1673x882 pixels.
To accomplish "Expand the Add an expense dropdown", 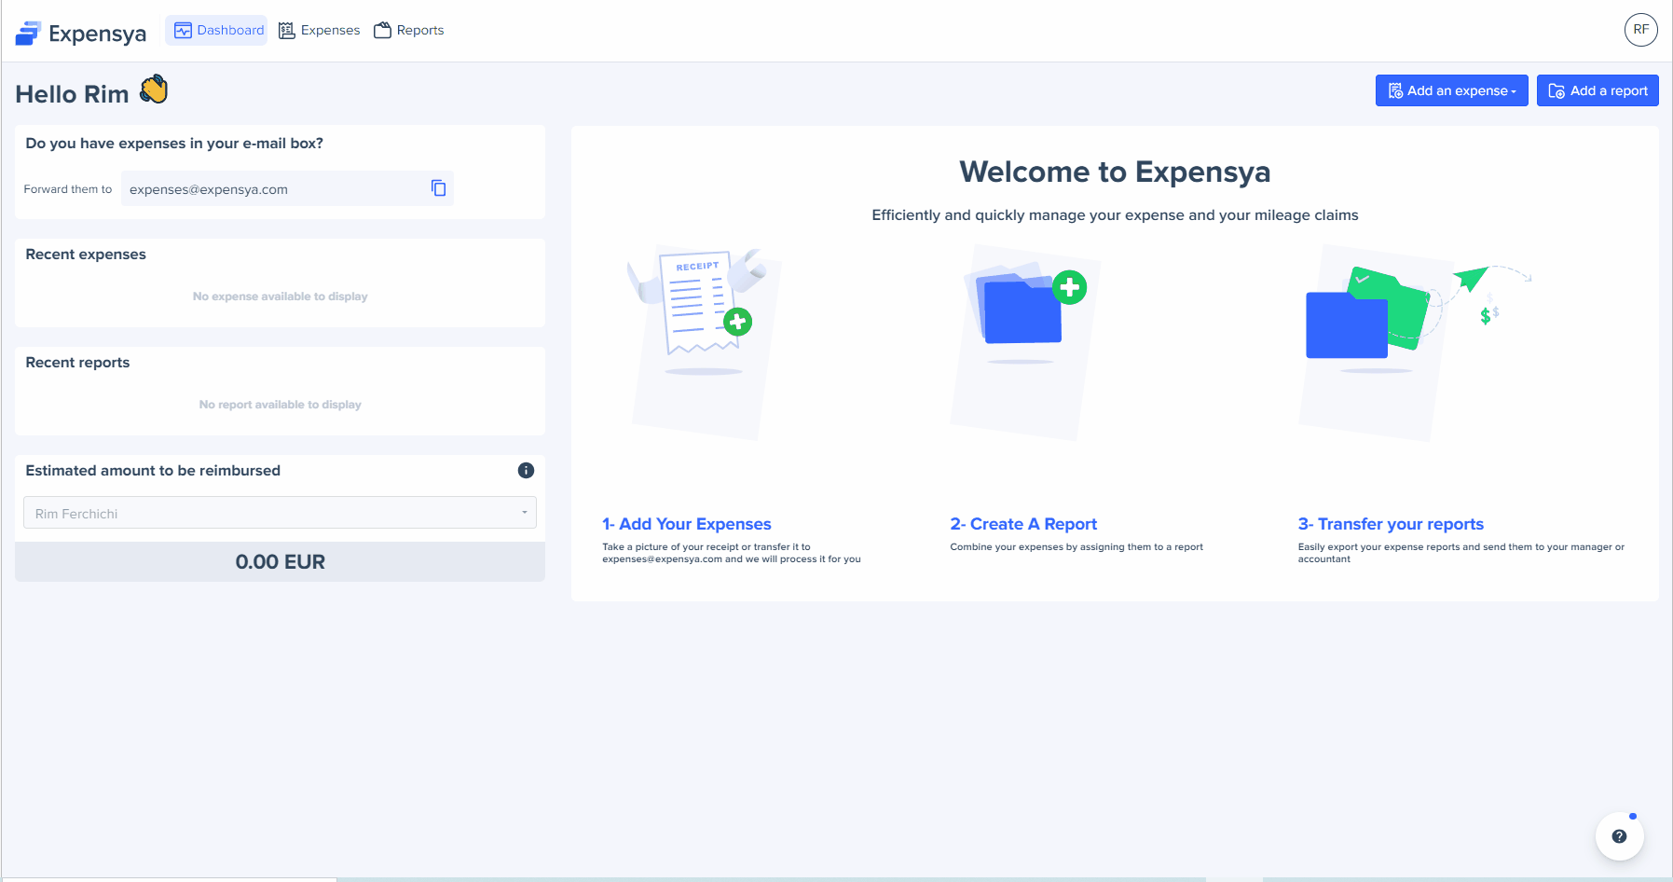I will point(1451,90).
